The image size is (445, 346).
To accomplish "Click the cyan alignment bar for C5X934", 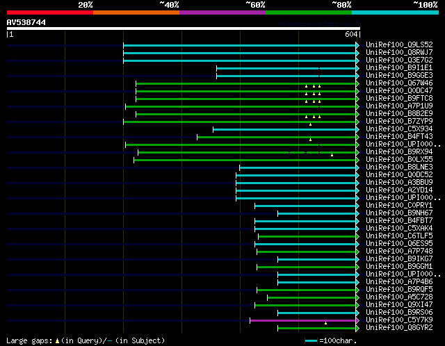I will [284, 130].
